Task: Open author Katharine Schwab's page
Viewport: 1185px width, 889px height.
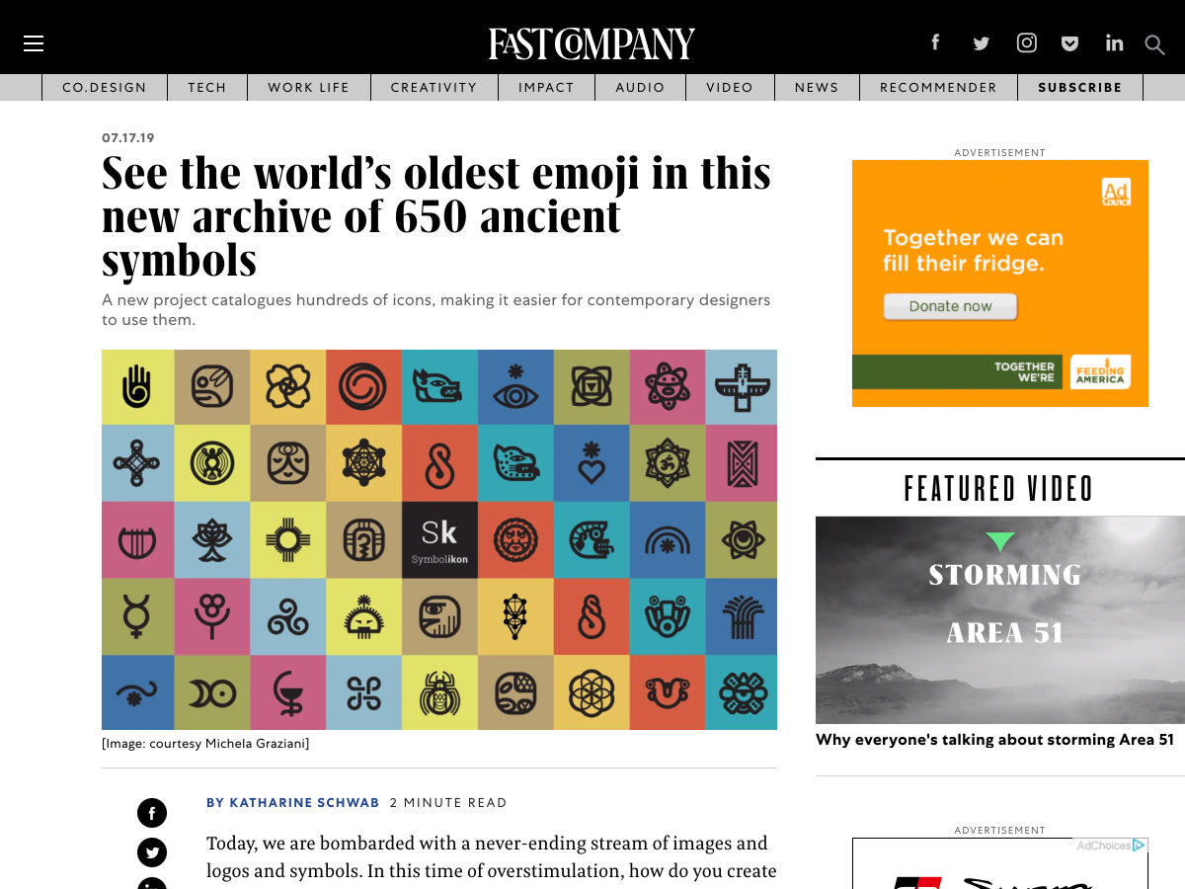Action: click(x=292, y=803)
